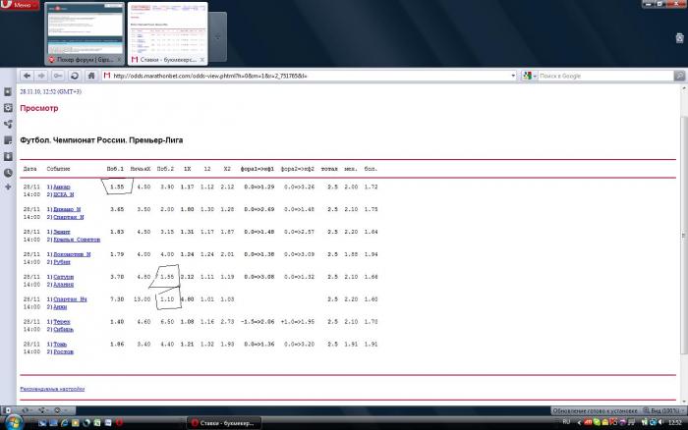Viewport: 688px width, 430px height.
Task: Open the Unite sidebar panel
Action: click(8, 124)
